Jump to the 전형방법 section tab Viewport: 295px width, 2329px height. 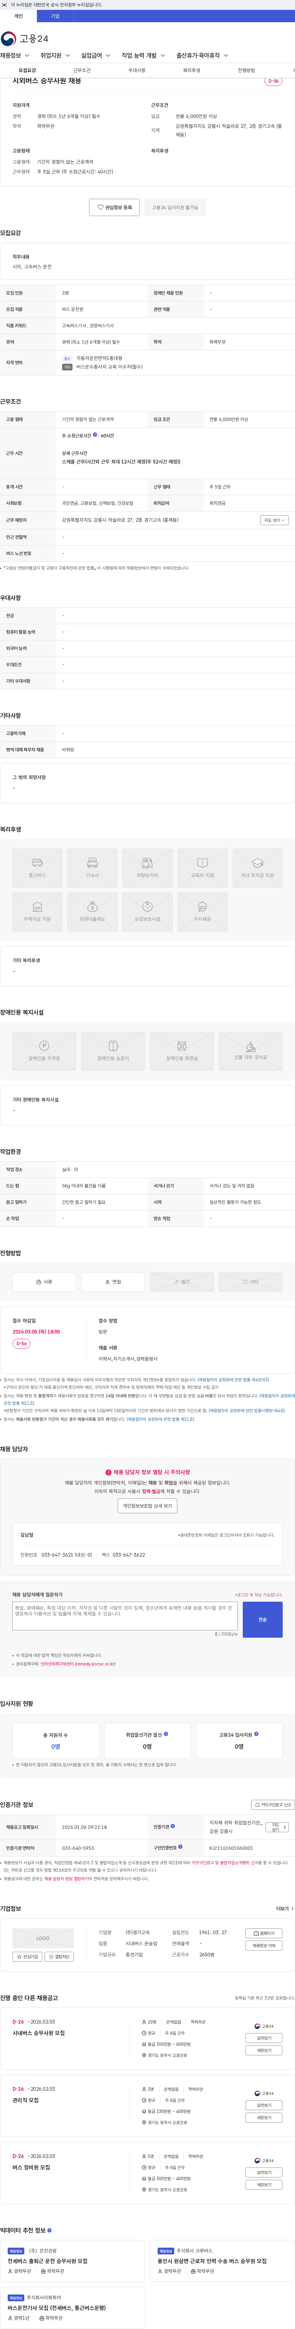[x=246, y=71]
